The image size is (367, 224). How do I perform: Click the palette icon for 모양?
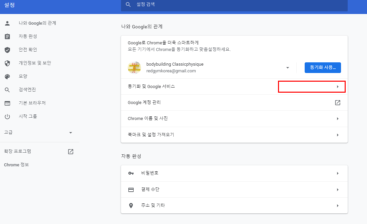(7, 77)
